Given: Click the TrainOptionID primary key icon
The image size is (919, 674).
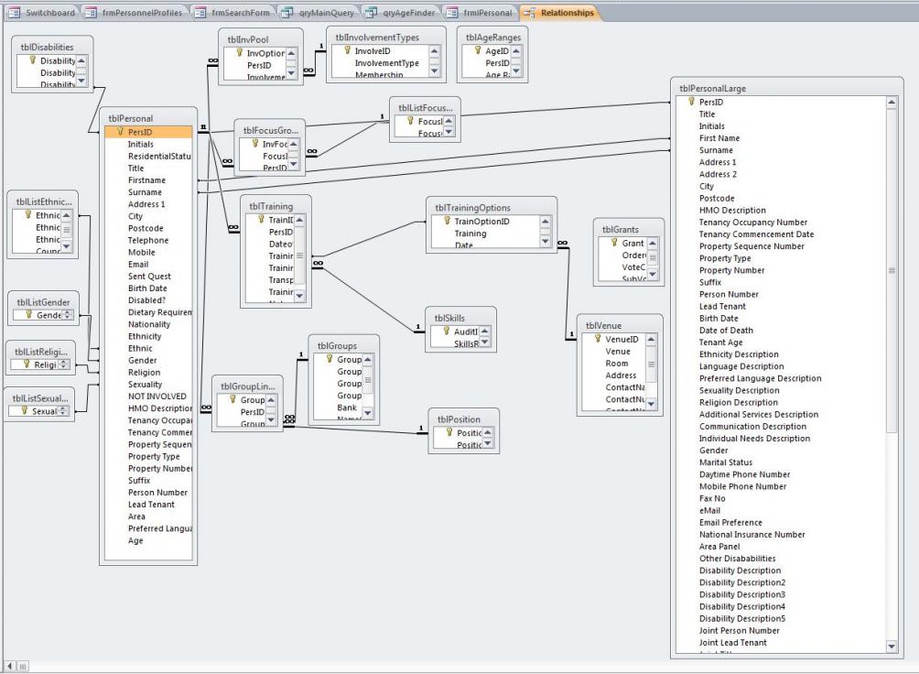Looking at the screenshot, I should pos(446,222).
